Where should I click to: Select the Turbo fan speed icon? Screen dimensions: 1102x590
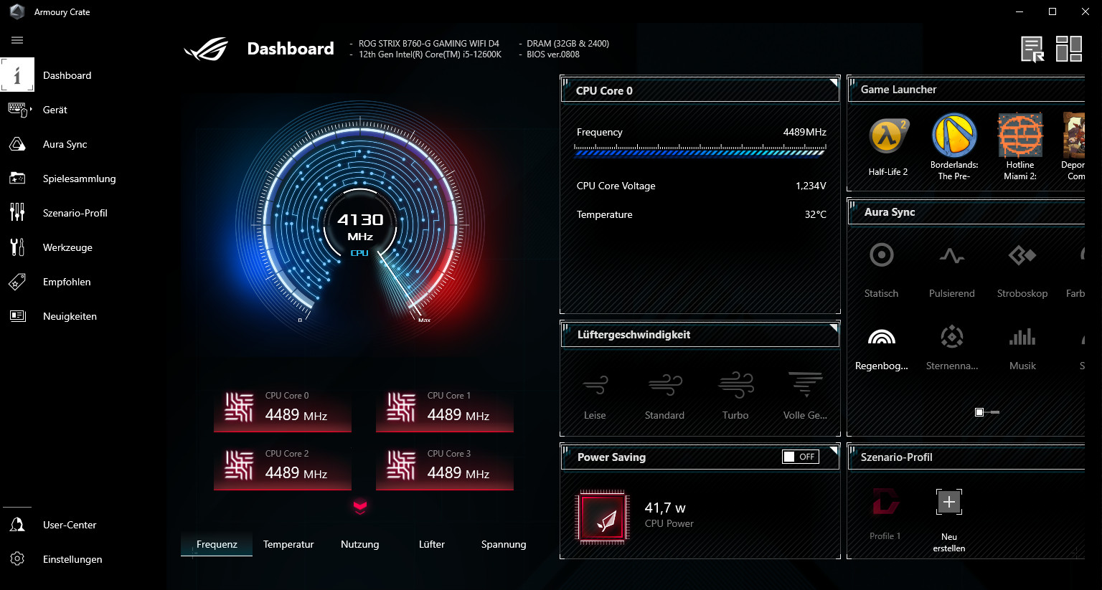pyautogui.click(x=735, y=385)
